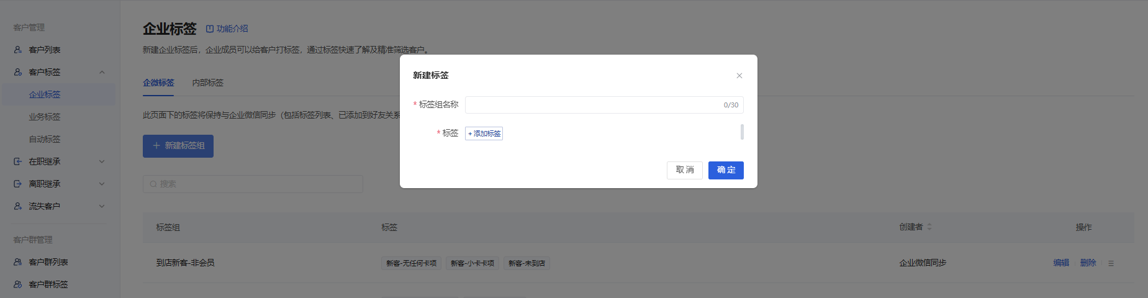Click the 操作 column header
Image resolution: width=1148 pixels, height=298 pixels.
pos(1083,227)
